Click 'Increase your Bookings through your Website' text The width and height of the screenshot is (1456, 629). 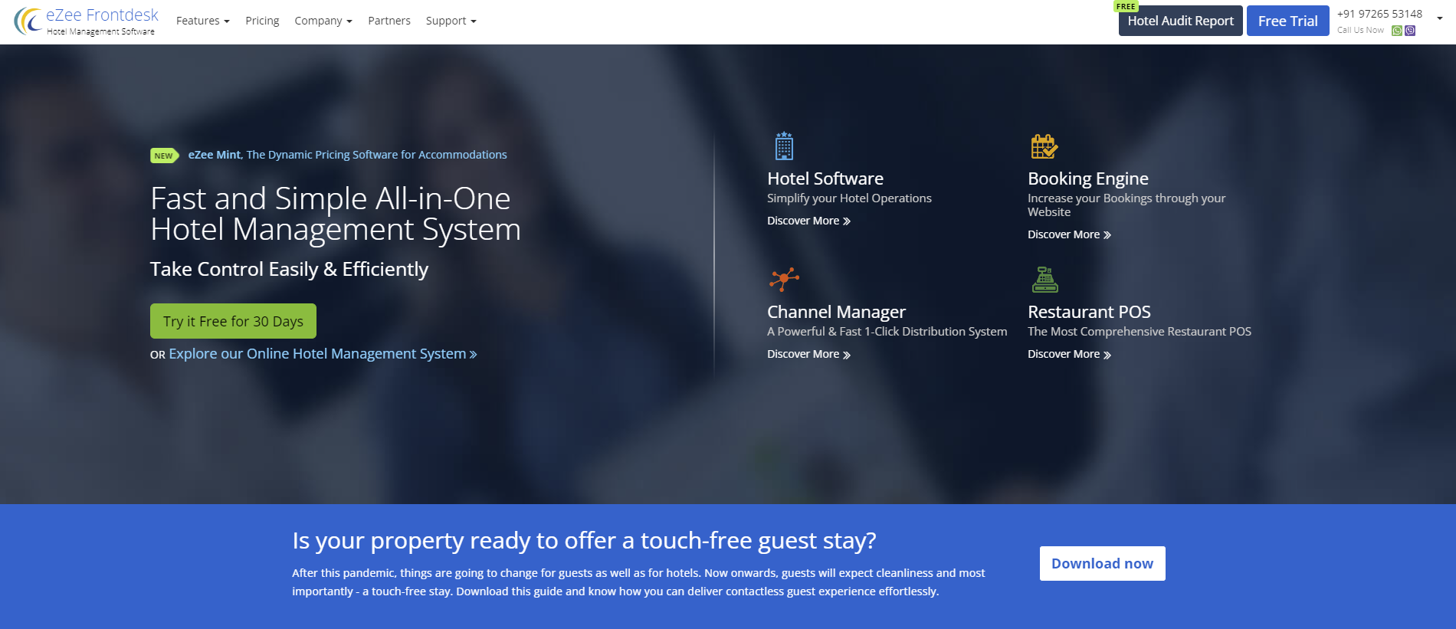1126,205
